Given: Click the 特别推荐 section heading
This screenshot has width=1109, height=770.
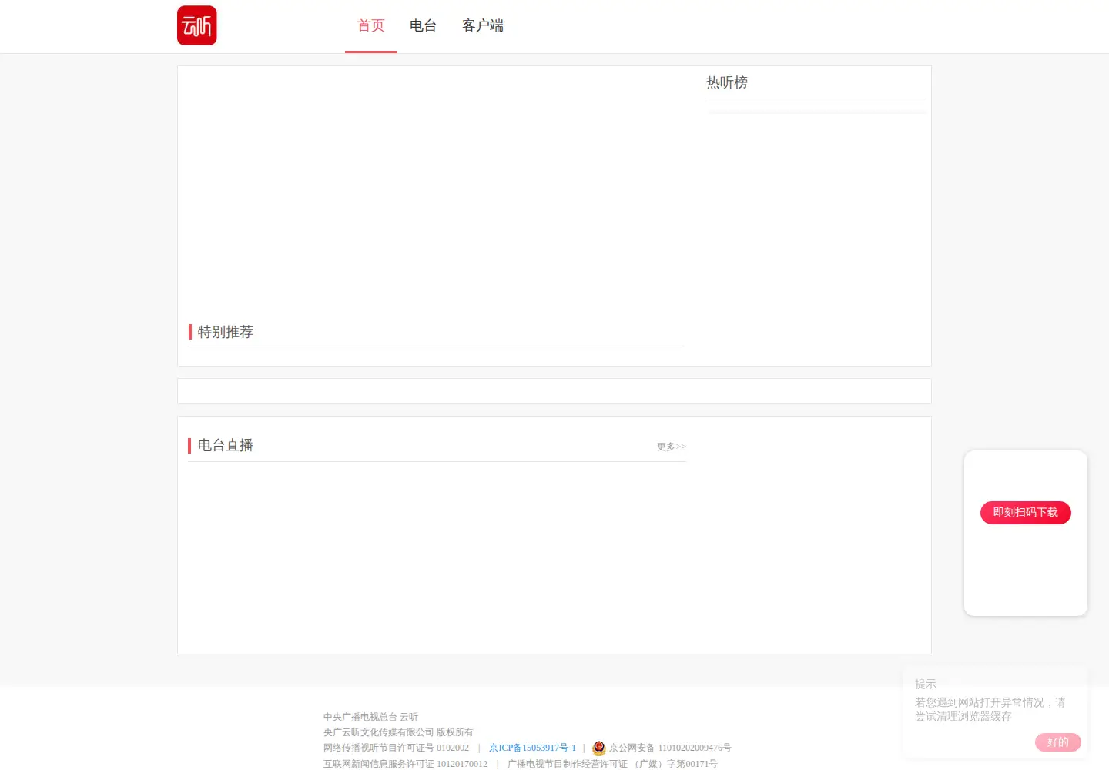Looking at the screenshot, I should pyautogui.click(x=226, y=332).
